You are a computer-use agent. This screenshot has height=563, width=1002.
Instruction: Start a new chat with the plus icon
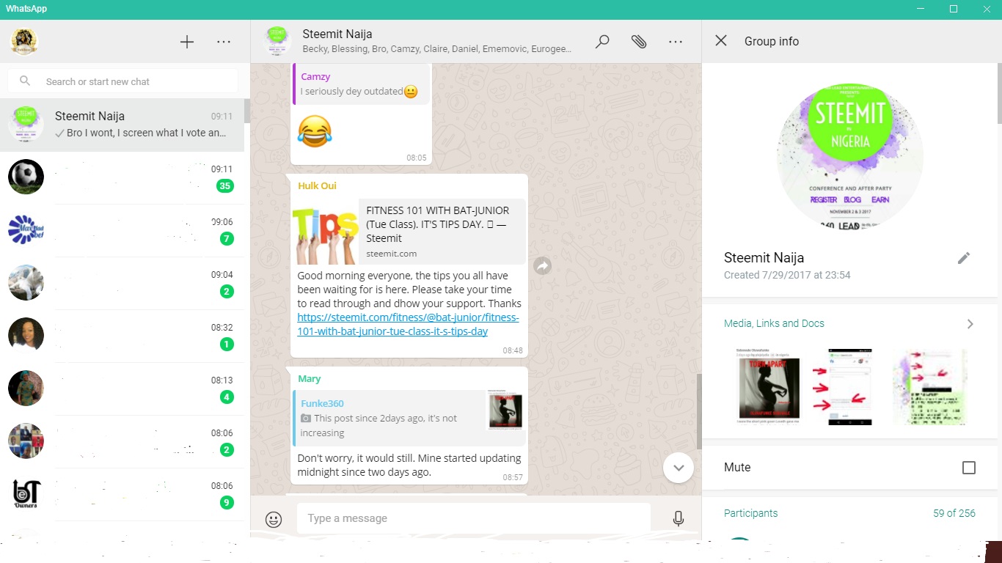tap(187, 42)
